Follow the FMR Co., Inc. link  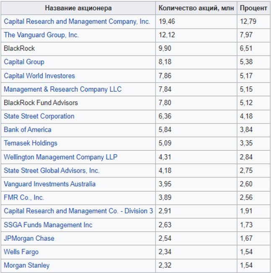pos(24,197)
